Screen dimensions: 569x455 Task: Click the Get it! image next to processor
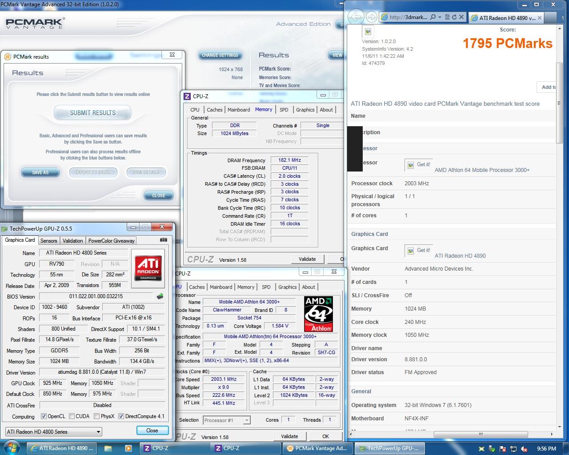pyautogui.click(x=419, y=165)
